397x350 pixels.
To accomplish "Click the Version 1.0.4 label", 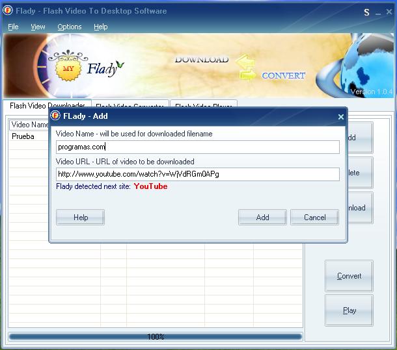I will (371, 92).
